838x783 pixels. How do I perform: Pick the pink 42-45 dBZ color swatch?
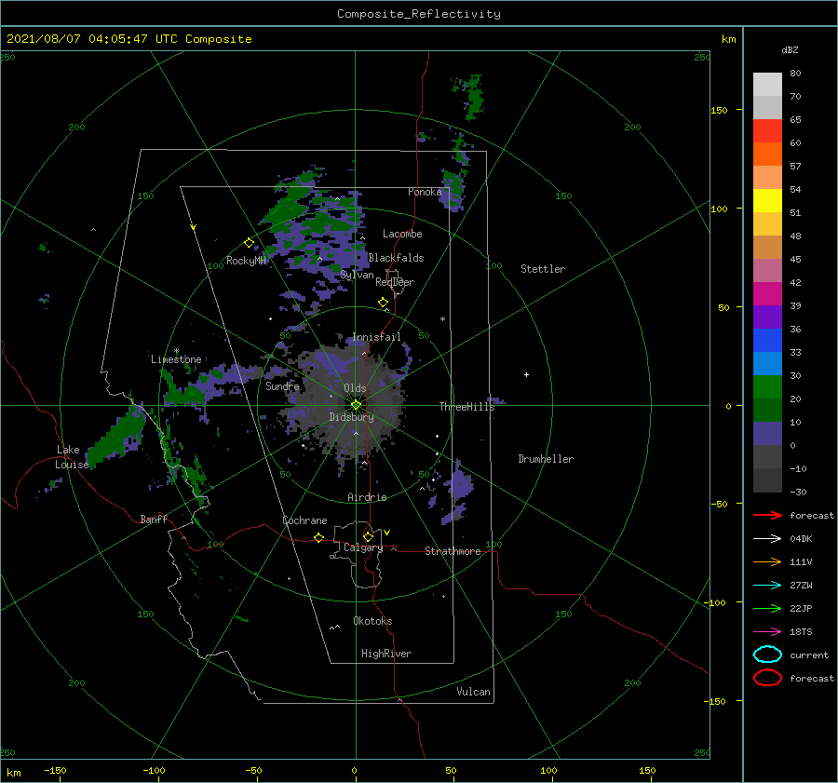point(767,270)
